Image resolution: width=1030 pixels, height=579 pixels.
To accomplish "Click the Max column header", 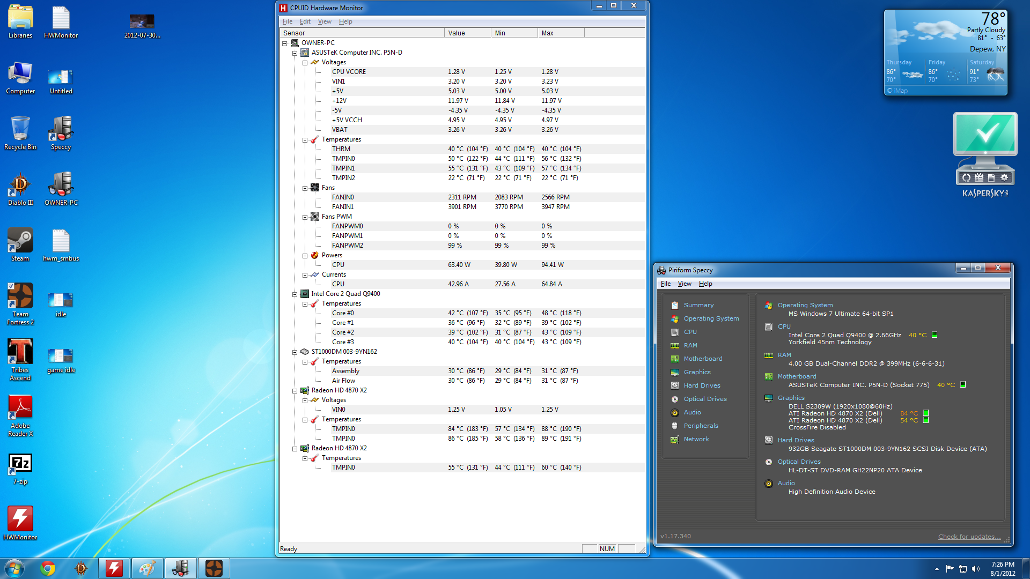I will [x=561, y=33].
